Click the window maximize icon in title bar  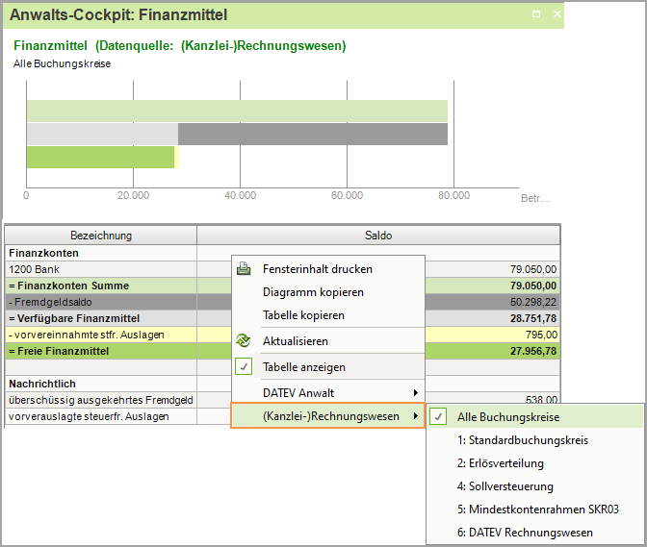click(536, 14)
